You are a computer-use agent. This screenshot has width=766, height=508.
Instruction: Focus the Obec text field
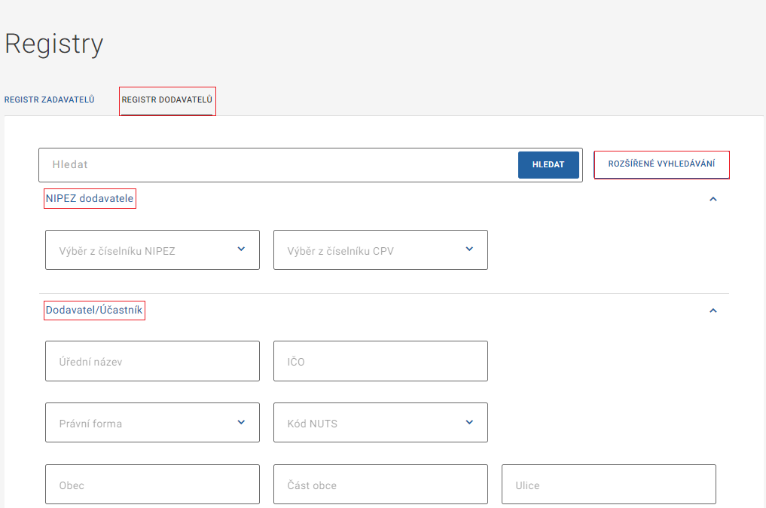(152, 485)
